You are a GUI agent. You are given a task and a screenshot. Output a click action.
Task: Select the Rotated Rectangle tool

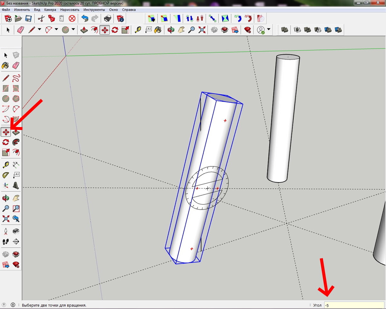tap(16, 88)
